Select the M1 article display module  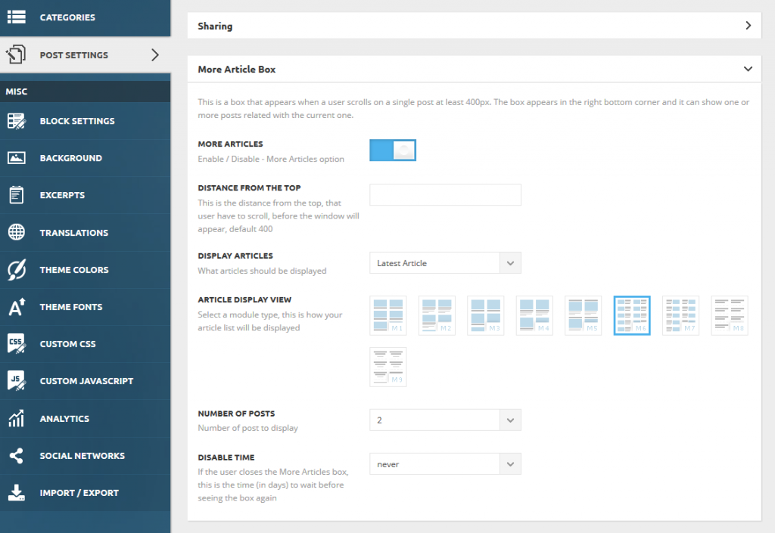click(x=388, y=315)
